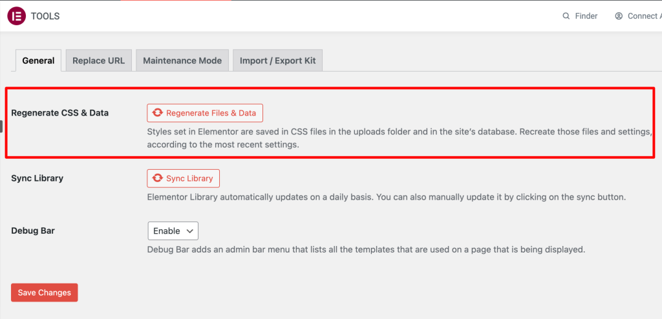The width and height of the screenshot is (662, 319).
Task: Expand the Debug Bar dropdown chevron
Action: (x=190, y=231)
